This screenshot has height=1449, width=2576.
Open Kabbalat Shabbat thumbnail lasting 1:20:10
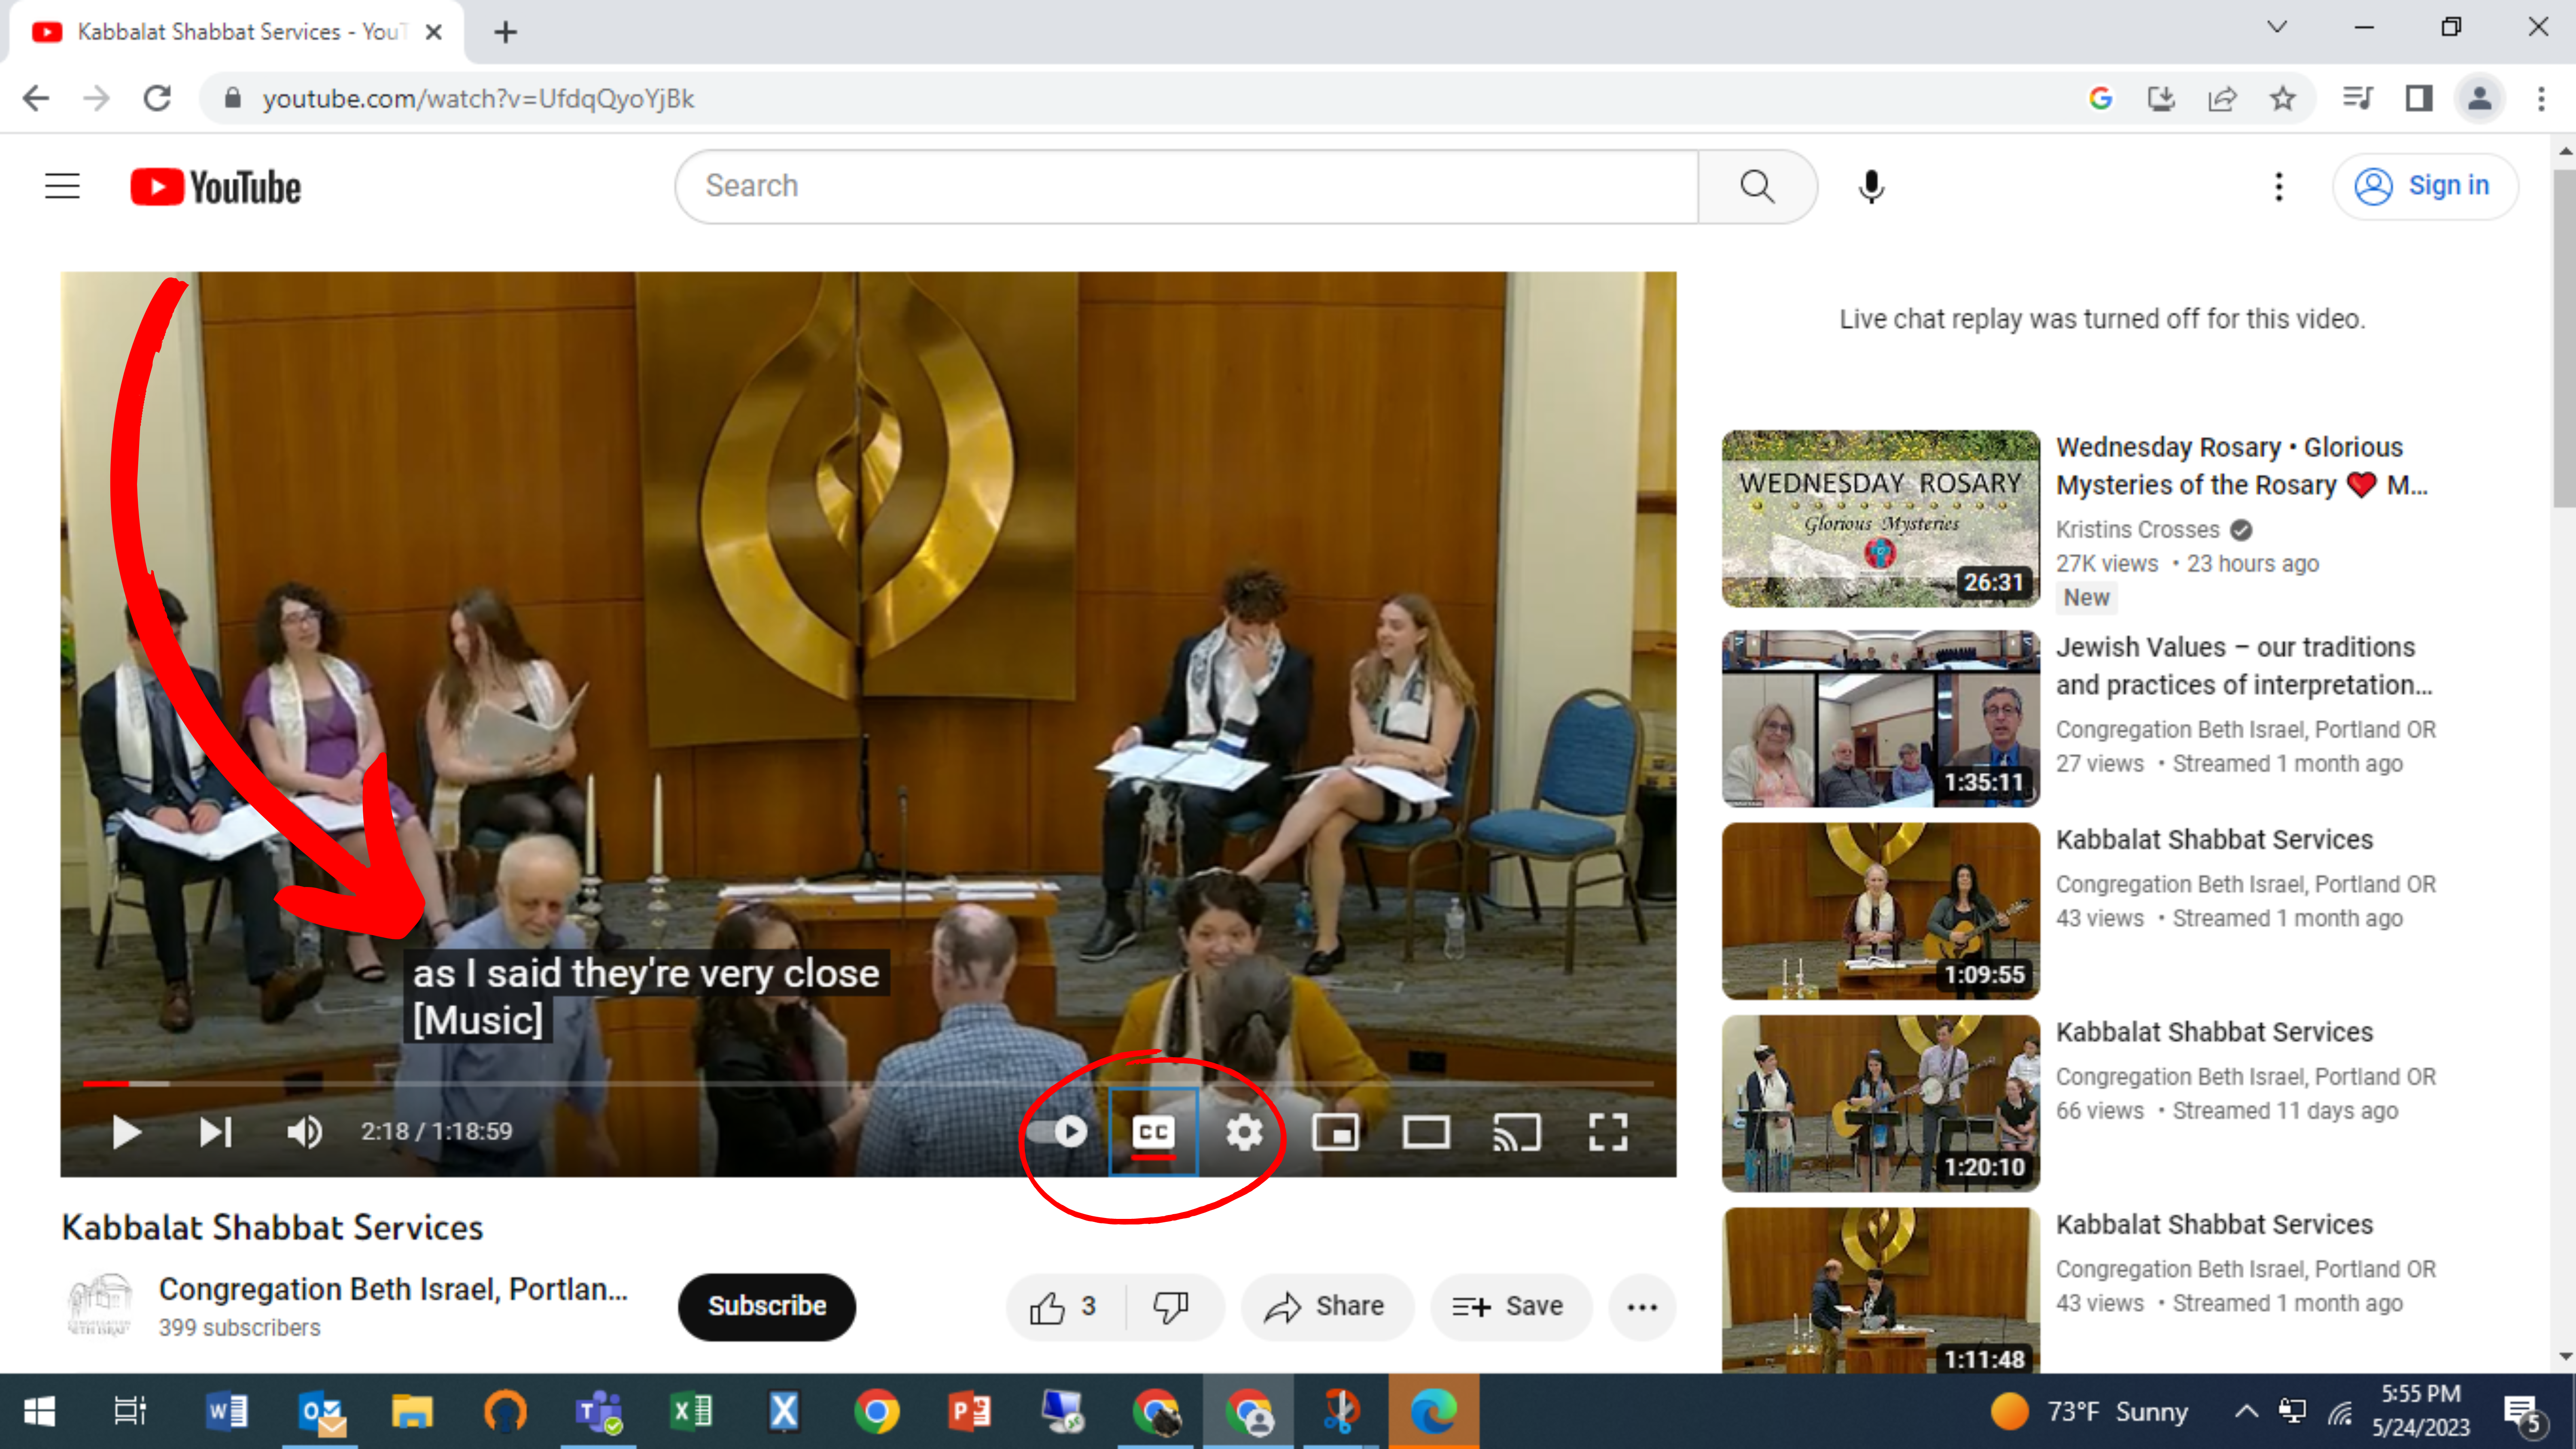tap(1880, 1104)
